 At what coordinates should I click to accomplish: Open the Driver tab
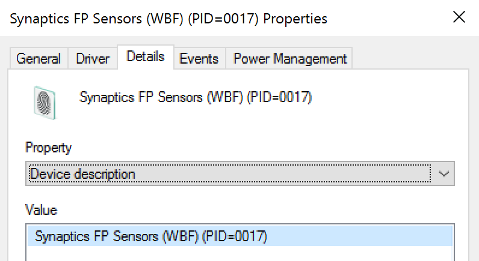(93, 59)
